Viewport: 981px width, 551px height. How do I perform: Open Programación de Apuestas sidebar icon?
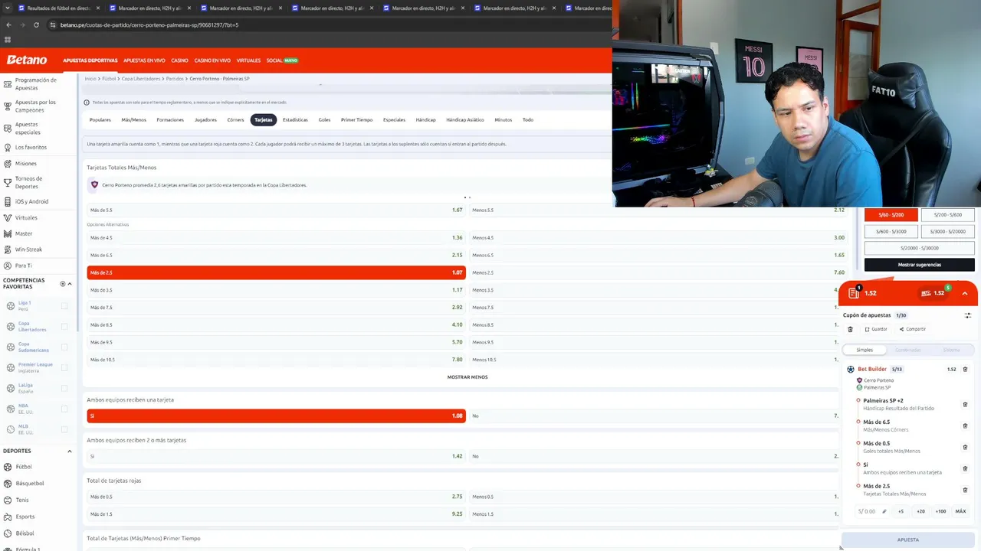coord(8,83)
